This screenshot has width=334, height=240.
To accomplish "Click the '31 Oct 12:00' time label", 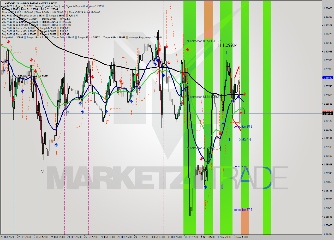I will coord(191,237).
